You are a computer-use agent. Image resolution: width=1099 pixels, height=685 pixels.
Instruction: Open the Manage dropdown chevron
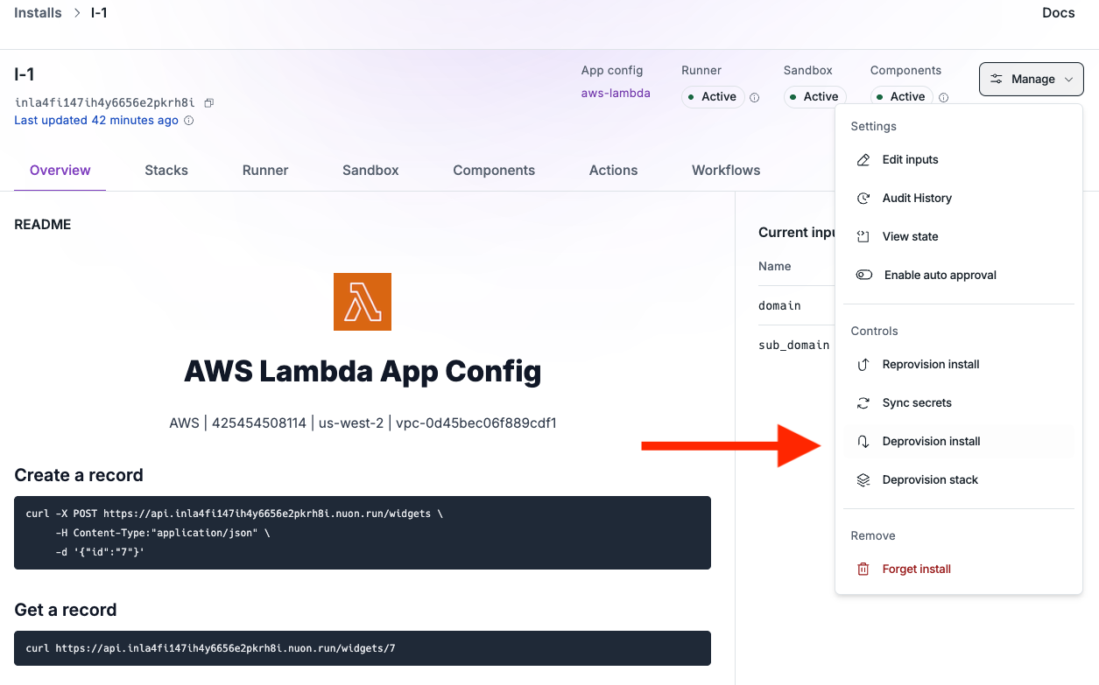pos(1068,80)
